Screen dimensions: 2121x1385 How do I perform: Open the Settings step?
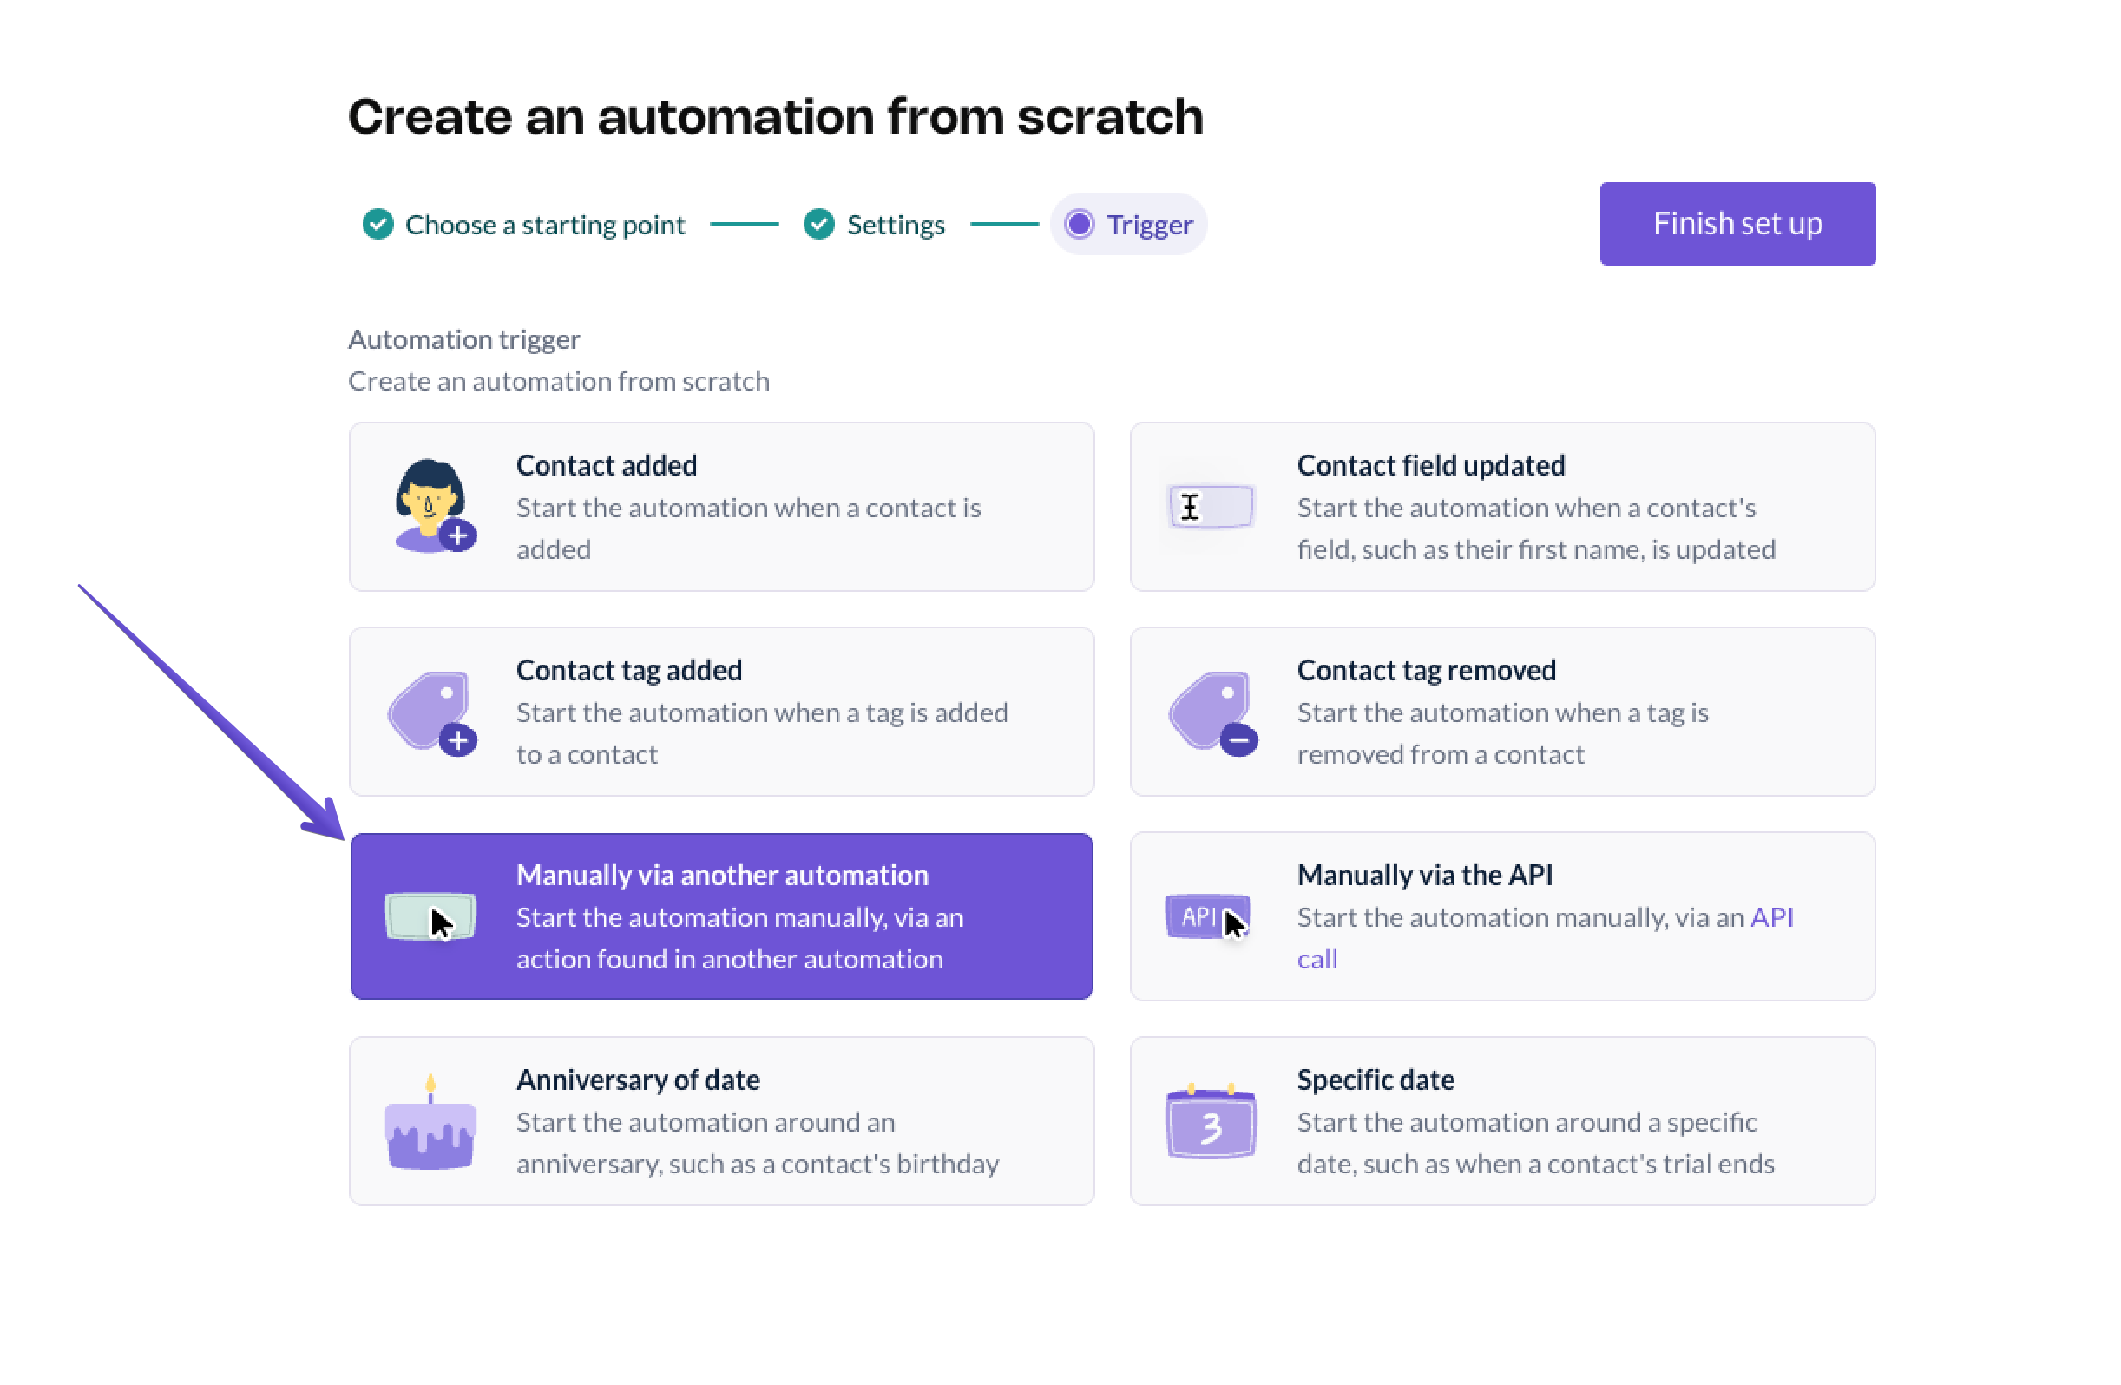[896, 225]
